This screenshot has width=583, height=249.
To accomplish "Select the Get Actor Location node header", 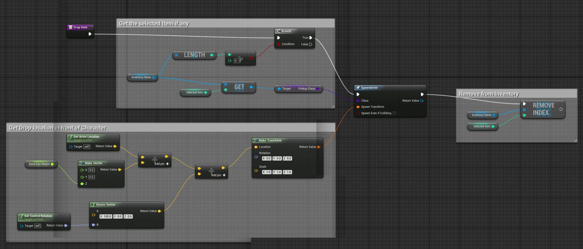I will tap(93, 138).
